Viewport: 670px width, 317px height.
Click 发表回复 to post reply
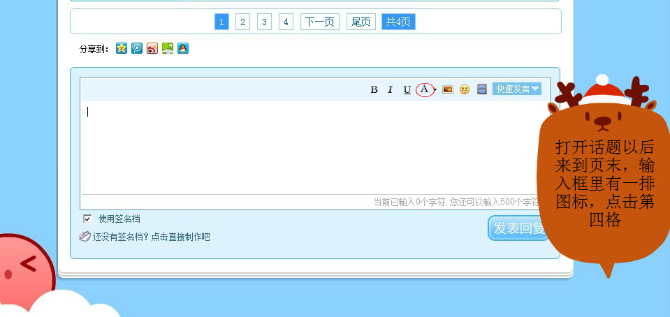pos(518,228)
